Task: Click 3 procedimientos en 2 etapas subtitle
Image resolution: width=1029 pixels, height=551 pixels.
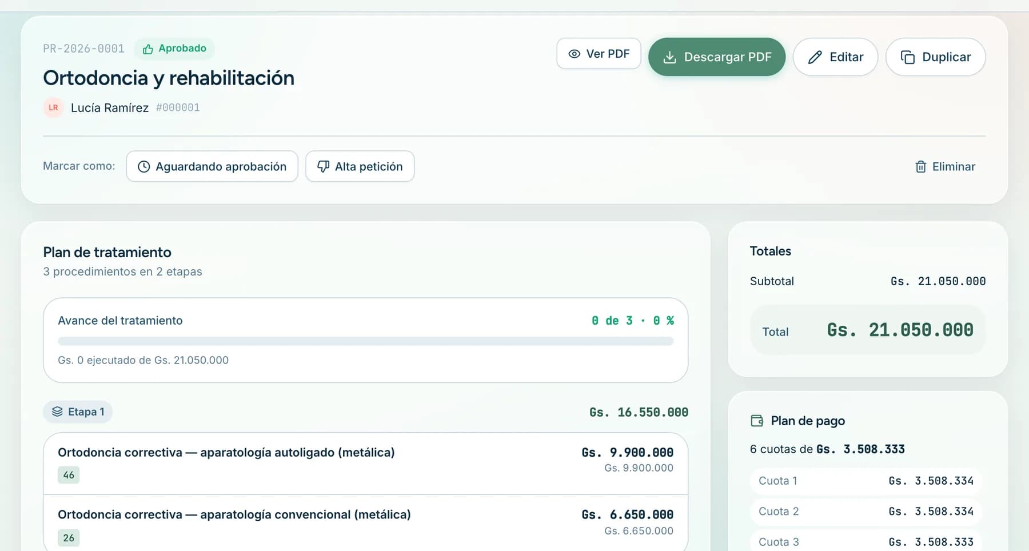Action: (122, 271)
